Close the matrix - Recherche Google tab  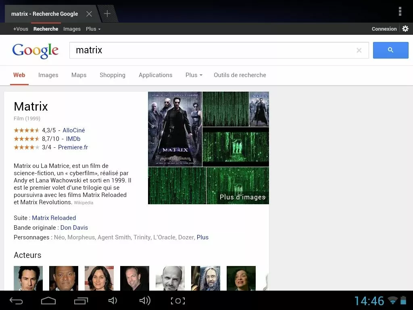[x=89, y=14]
